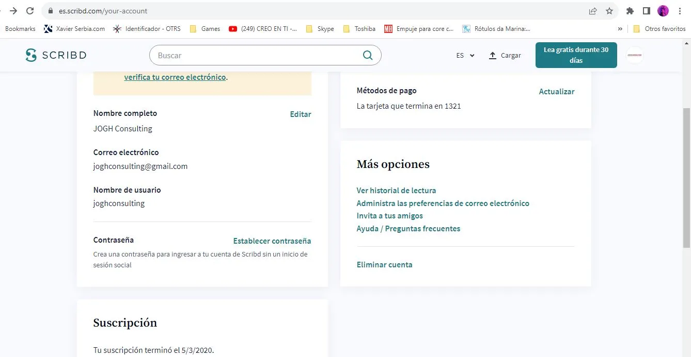
Task: Open the user avatar in Scribd header
Action: pyautogui.click(x=635, y=55)
